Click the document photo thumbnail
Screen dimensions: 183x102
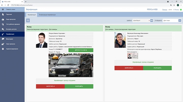click(129, 56)
